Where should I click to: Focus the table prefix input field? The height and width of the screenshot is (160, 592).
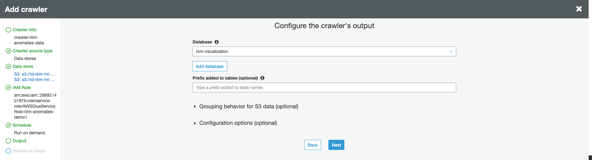tap(324, 87)
